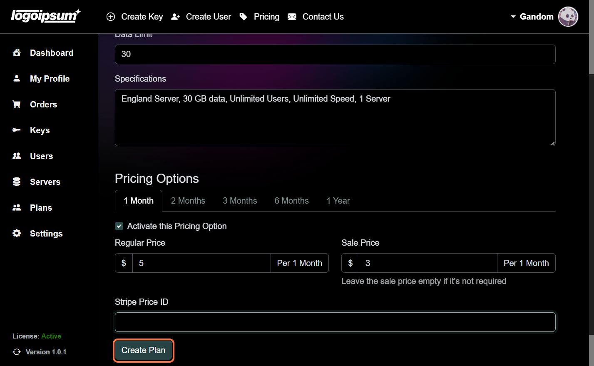The width and height of the screenshot is (594, 366).
Task: Uncheck Activate this Pricing Option checkbox
Action: coord(119,226)
